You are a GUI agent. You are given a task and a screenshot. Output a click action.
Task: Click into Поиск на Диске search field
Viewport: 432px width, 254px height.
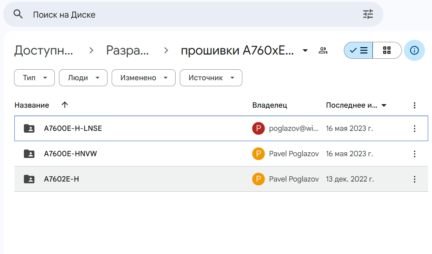pyautogui.click(x=176, y=14)
